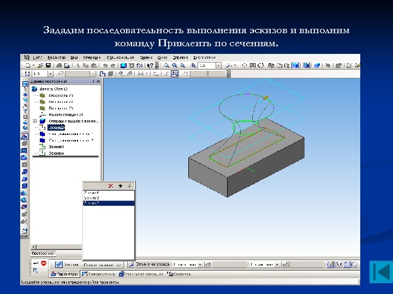The image size is (393, 294).
Task: Collapse the extrusion operation tree node
Action: coord(35,121)
